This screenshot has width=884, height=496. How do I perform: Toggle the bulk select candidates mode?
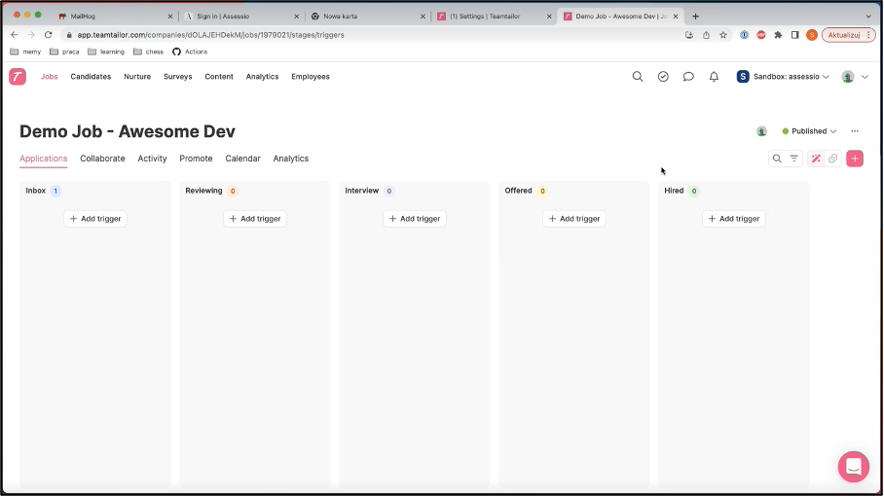832,159
